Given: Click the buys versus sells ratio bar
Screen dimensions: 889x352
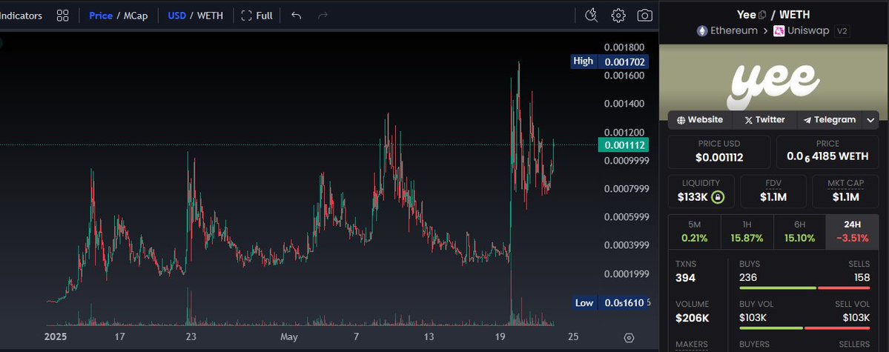Looking at the screenshot, I should click(804, 288).
